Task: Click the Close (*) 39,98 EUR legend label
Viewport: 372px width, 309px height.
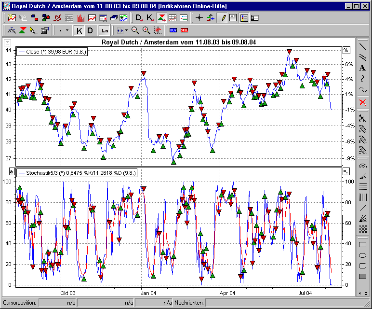Action: tap(56, 51)
